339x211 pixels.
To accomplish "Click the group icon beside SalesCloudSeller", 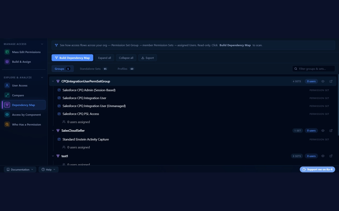I will click(58, 131).
